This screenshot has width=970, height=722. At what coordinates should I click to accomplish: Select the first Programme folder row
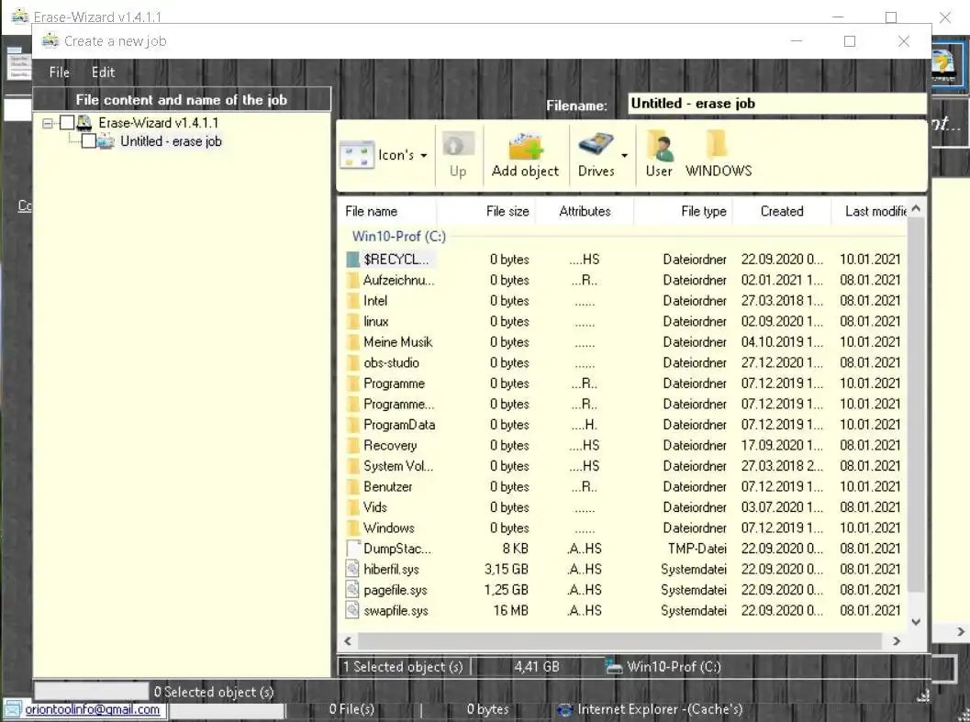[623, 383]
